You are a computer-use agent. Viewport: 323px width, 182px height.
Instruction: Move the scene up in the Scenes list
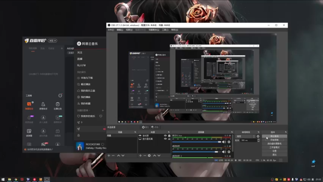pos(118,155)
